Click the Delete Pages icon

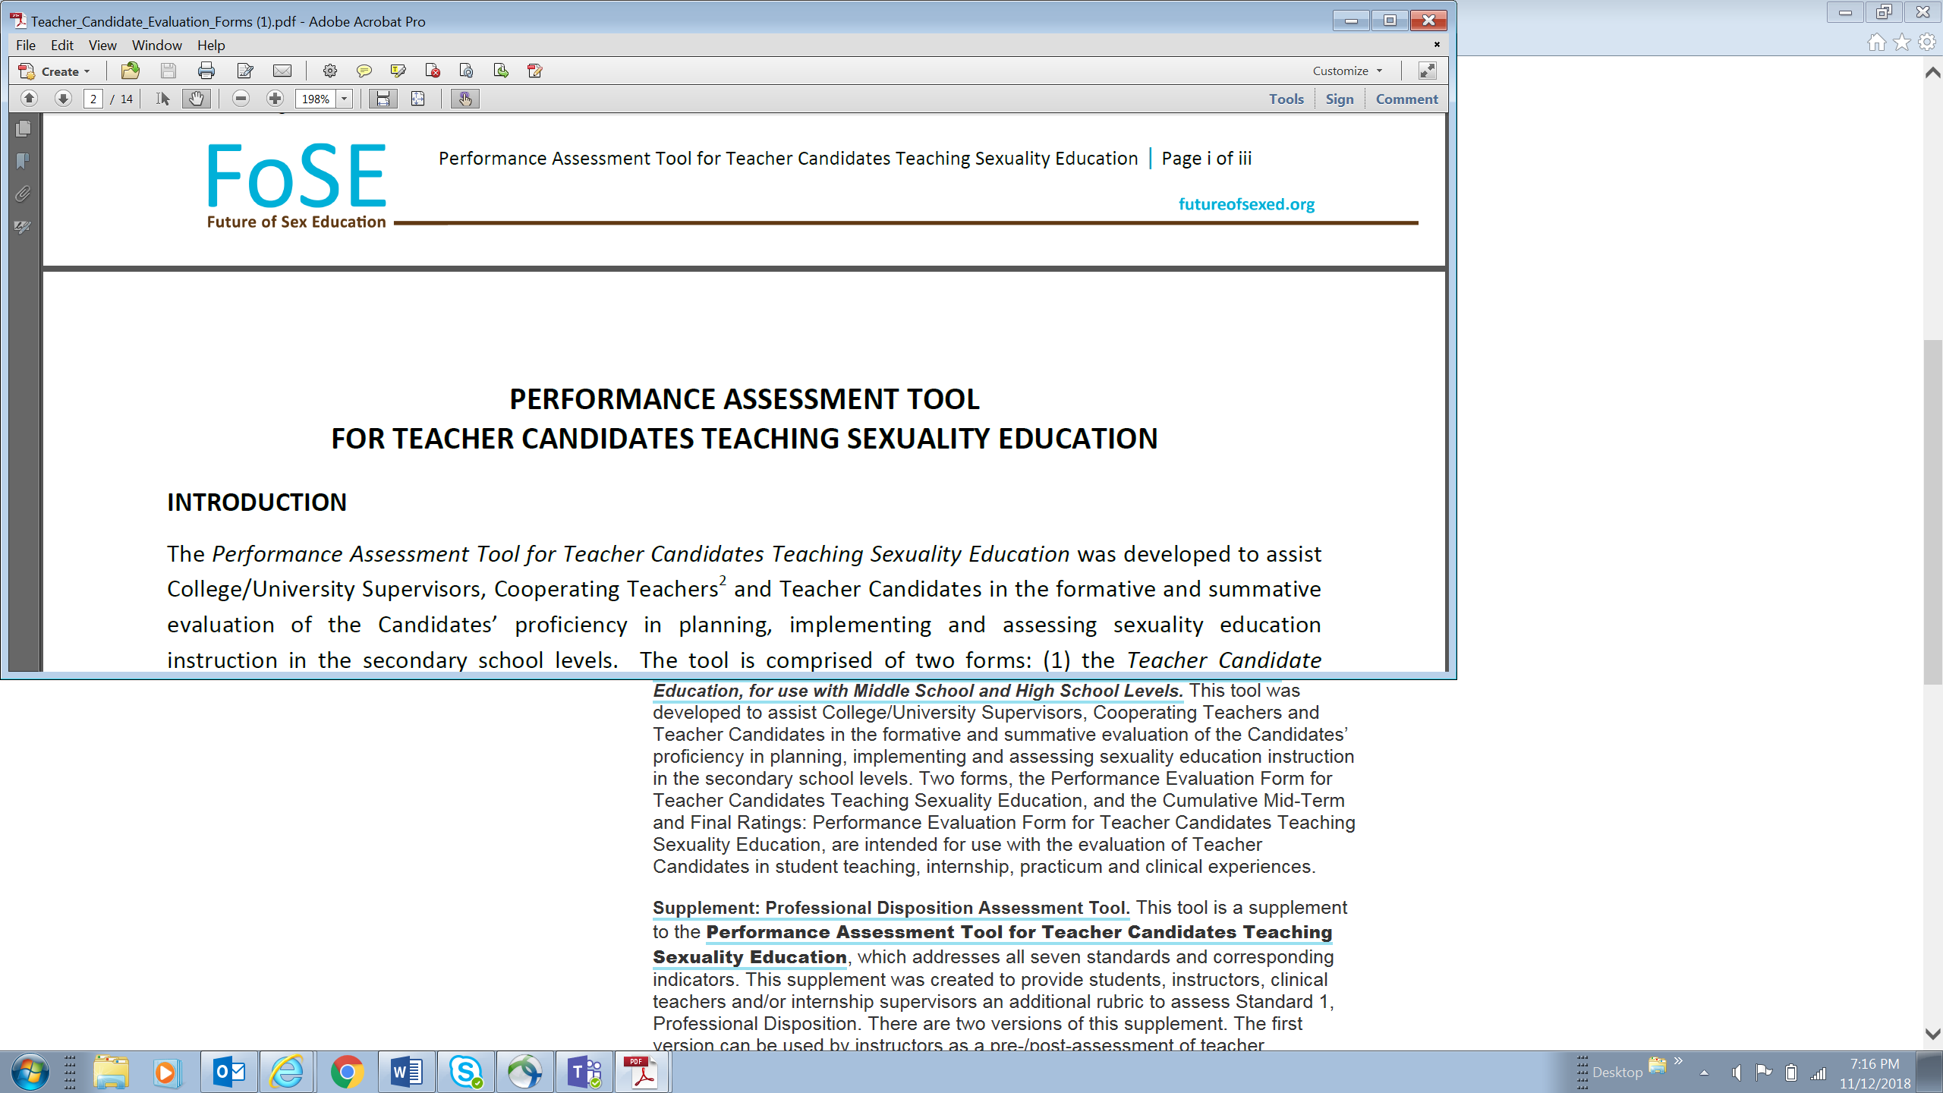point(433,71)
